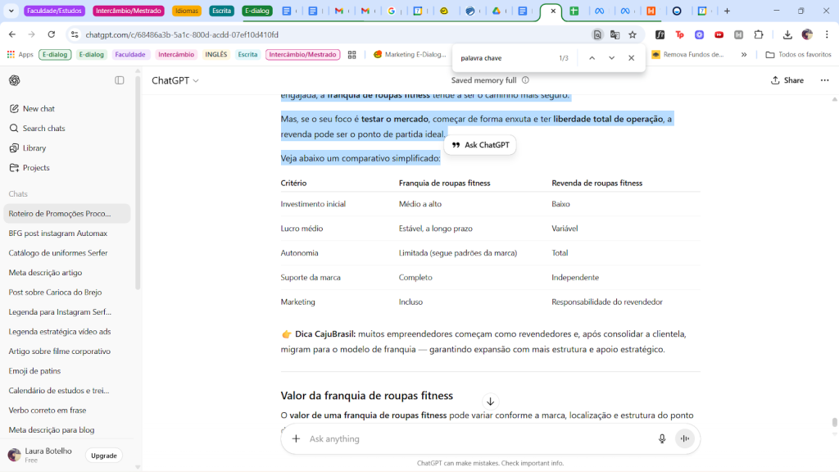The image size is (839, 472).
Task: Collapse the sidebar using the panel icon
Action: (120, 80)
